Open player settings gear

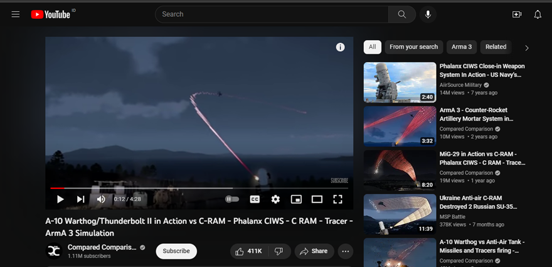click(275, 199)
